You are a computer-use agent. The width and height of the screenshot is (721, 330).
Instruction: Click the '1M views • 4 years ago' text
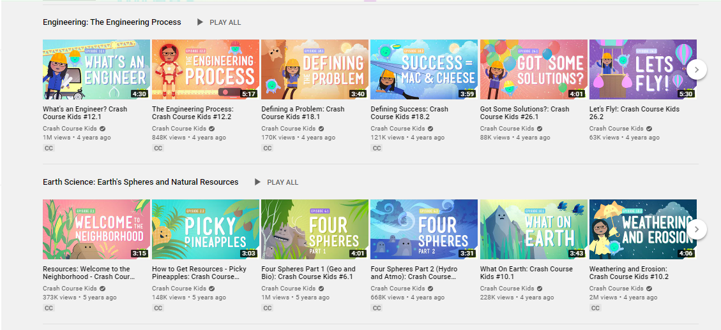[x=77, y=137]
